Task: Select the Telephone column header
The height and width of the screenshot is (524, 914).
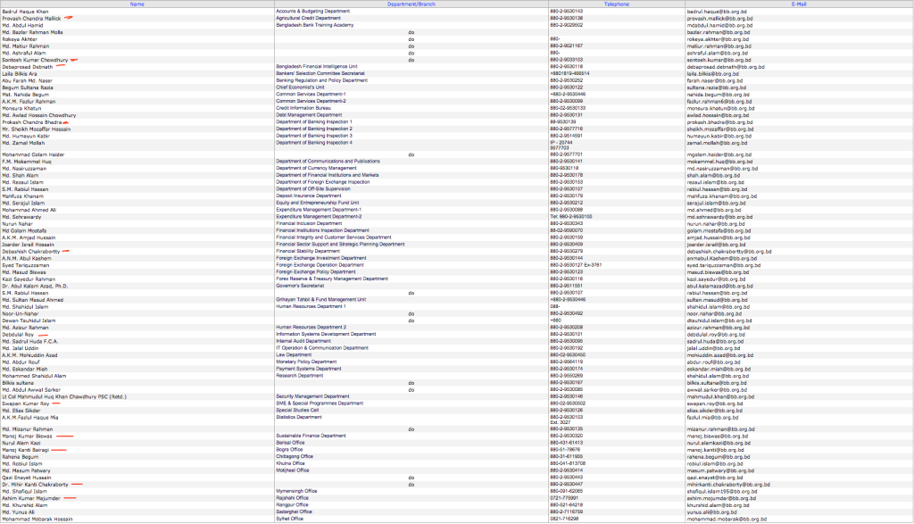Action: (x=615, y=4)
